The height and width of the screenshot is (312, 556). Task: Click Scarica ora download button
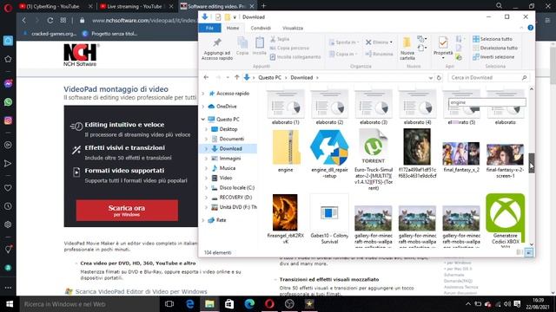click(x=127, y=211)
